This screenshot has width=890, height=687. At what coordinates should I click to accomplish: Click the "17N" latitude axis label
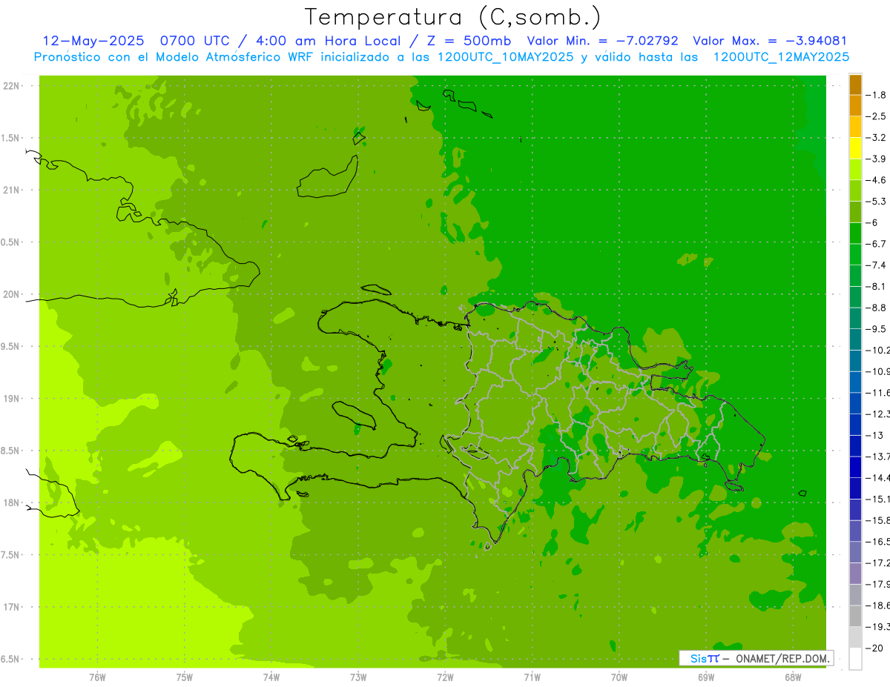coord(10,607)
